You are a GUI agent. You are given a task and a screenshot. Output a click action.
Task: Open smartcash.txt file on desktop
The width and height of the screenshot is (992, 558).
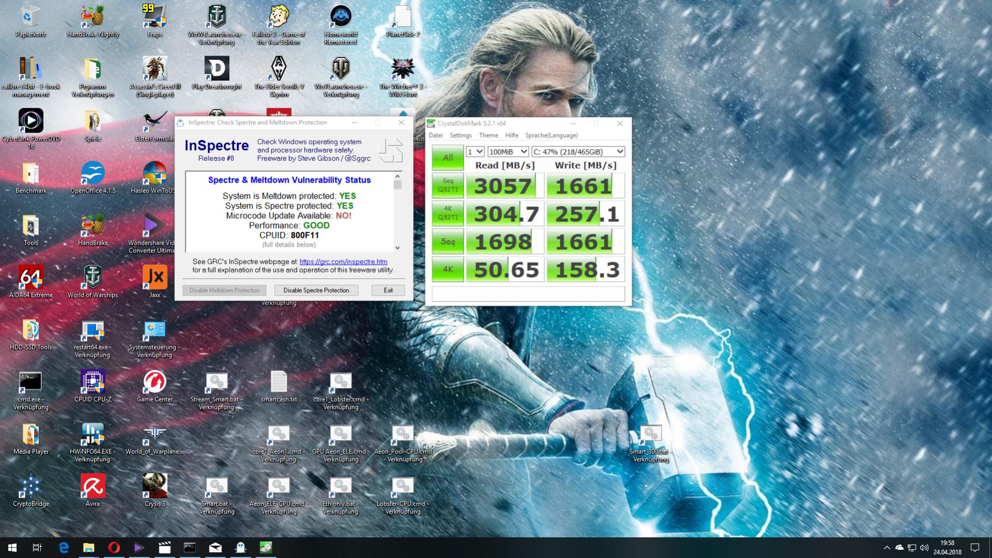[279, 386]
